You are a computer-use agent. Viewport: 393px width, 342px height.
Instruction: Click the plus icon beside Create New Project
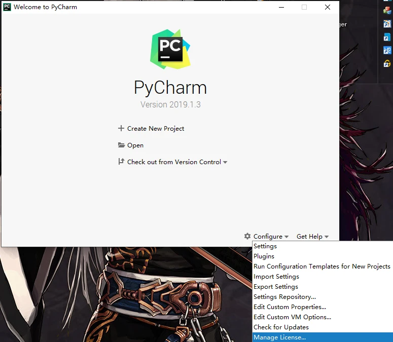pyautogui.click(x=121, y=129)
